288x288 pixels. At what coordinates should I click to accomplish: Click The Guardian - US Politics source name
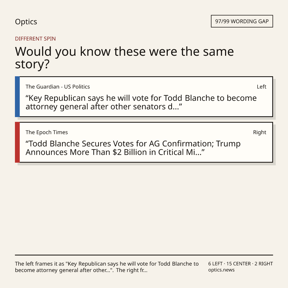click(x=58, y=87)
